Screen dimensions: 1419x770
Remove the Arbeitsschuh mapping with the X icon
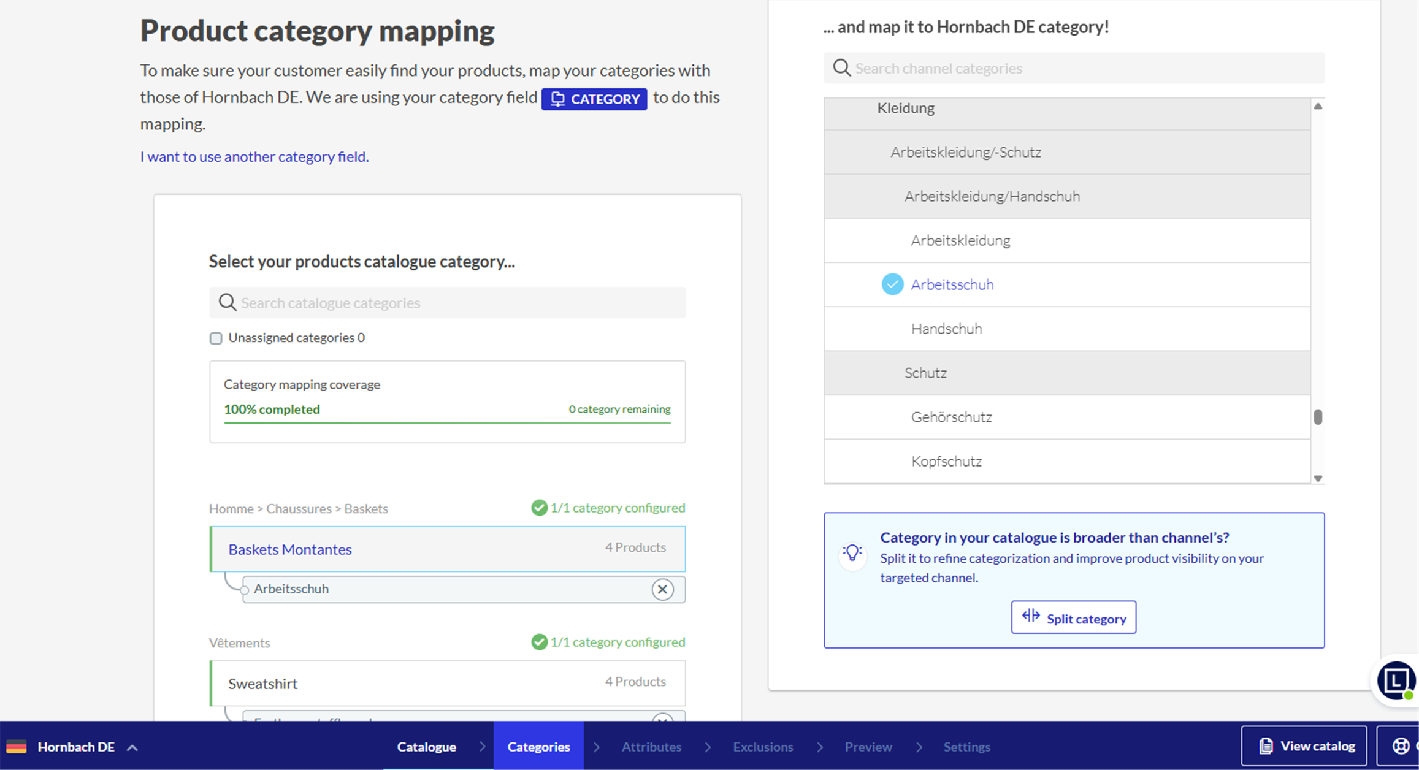(662, 589)
